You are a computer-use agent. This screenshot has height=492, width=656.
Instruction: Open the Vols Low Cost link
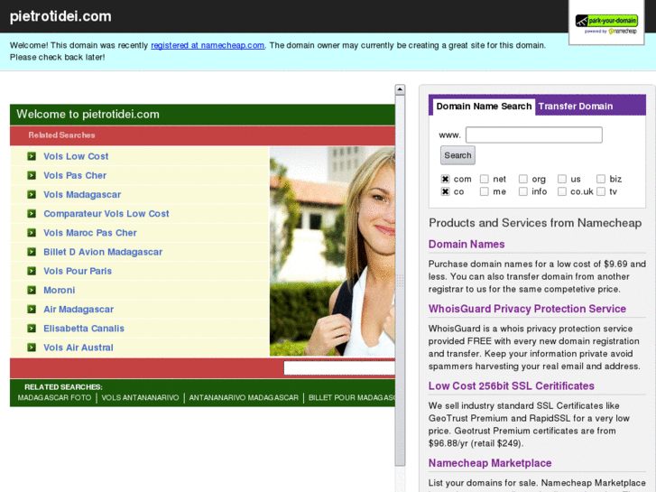pos(76,156)
